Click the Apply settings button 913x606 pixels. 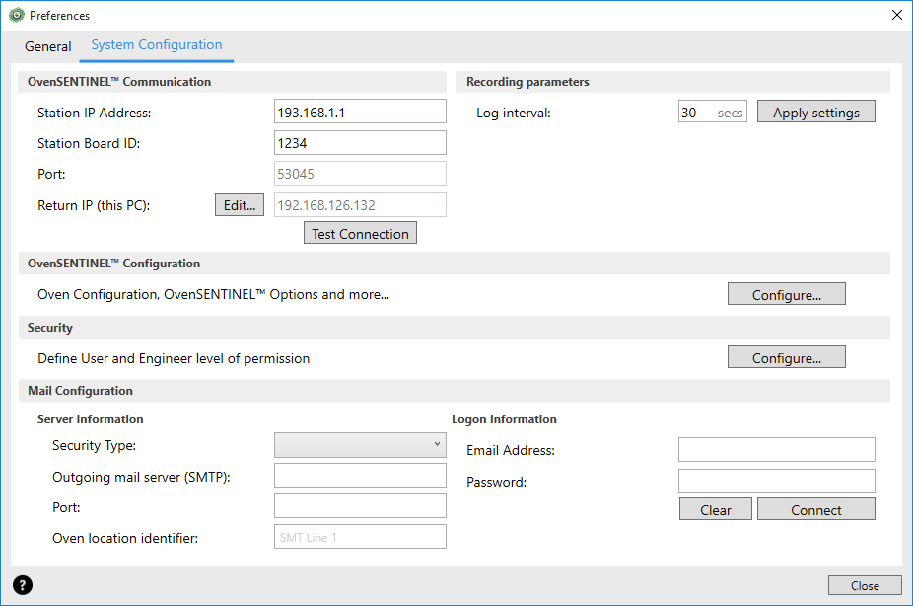click(x=815, y=112)
